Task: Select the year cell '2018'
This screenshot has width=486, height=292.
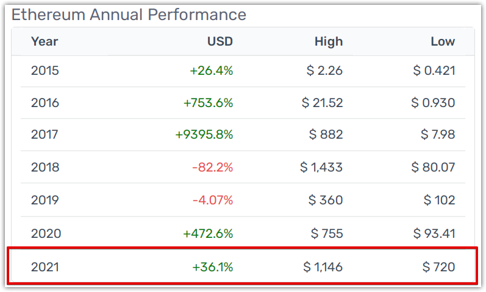Action: pos(45,167)
